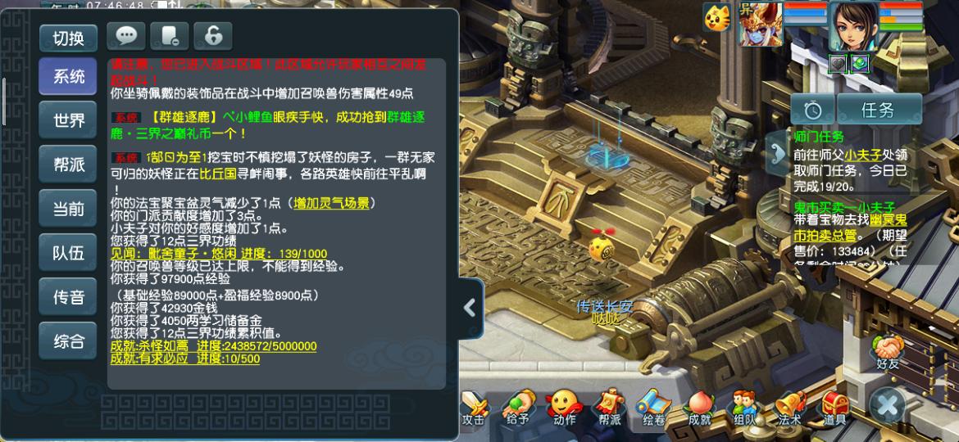Toggle the speech bubble chat display button
The height and width of the screenshot is (442, 959).
click(x=126, y=36)
